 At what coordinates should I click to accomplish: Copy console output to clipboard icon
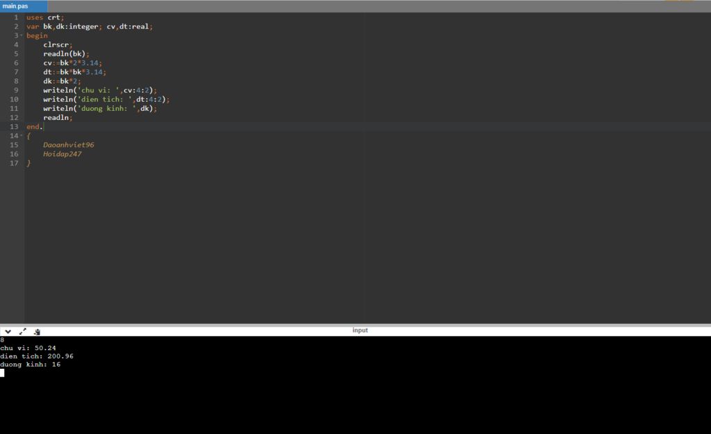pyautogui.click(x=37, y=331)
